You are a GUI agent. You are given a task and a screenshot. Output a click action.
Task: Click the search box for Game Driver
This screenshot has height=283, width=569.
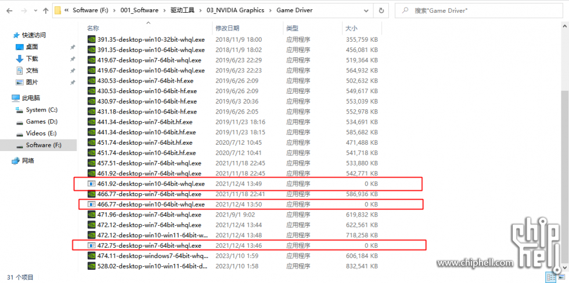pyautogui.click(x=479, y=11)
